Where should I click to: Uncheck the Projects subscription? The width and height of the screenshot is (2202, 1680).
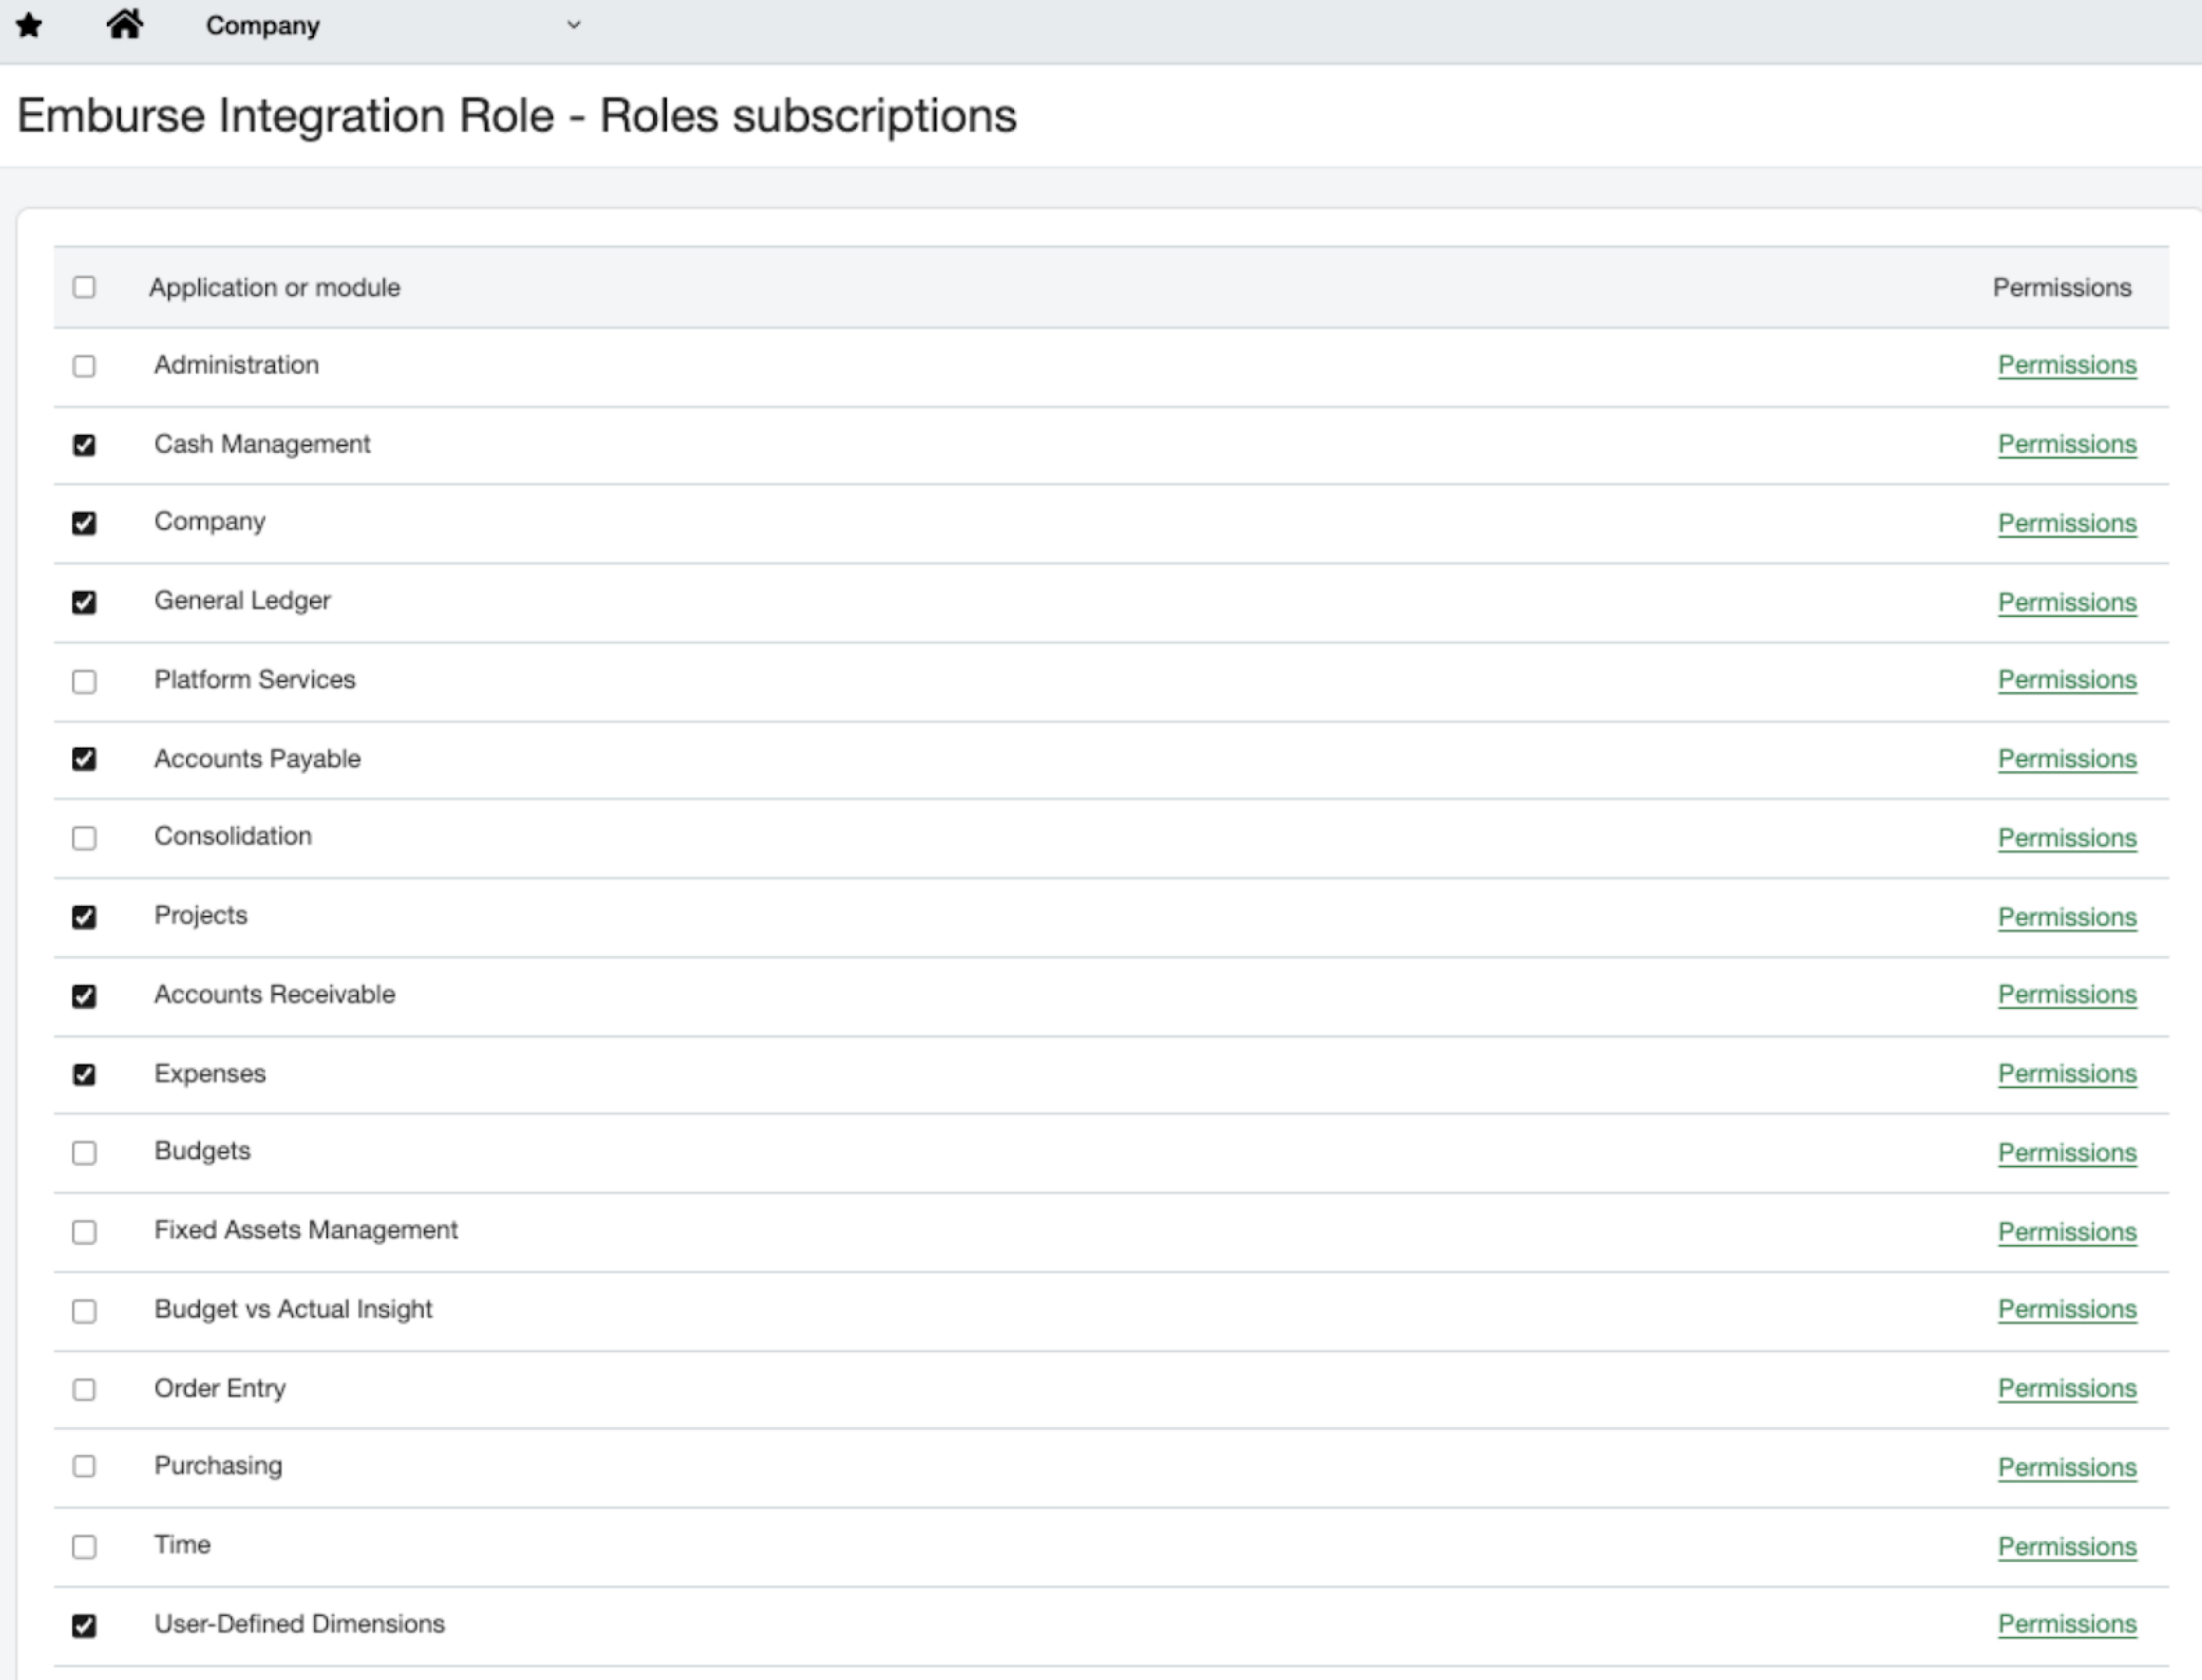point(84,917)
